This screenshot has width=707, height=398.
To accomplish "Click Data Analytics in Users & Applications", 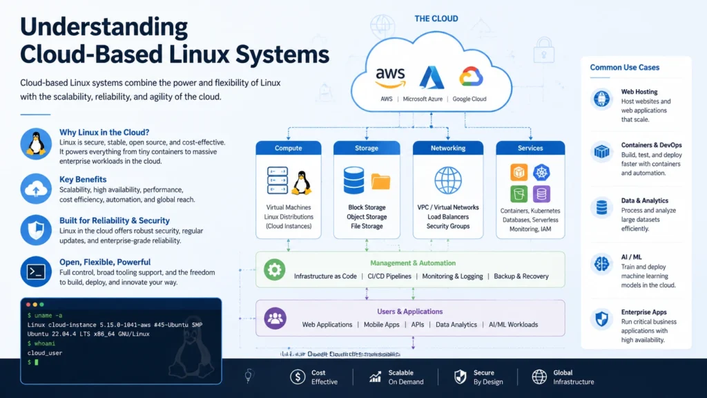I will click(x=456, y=325).
